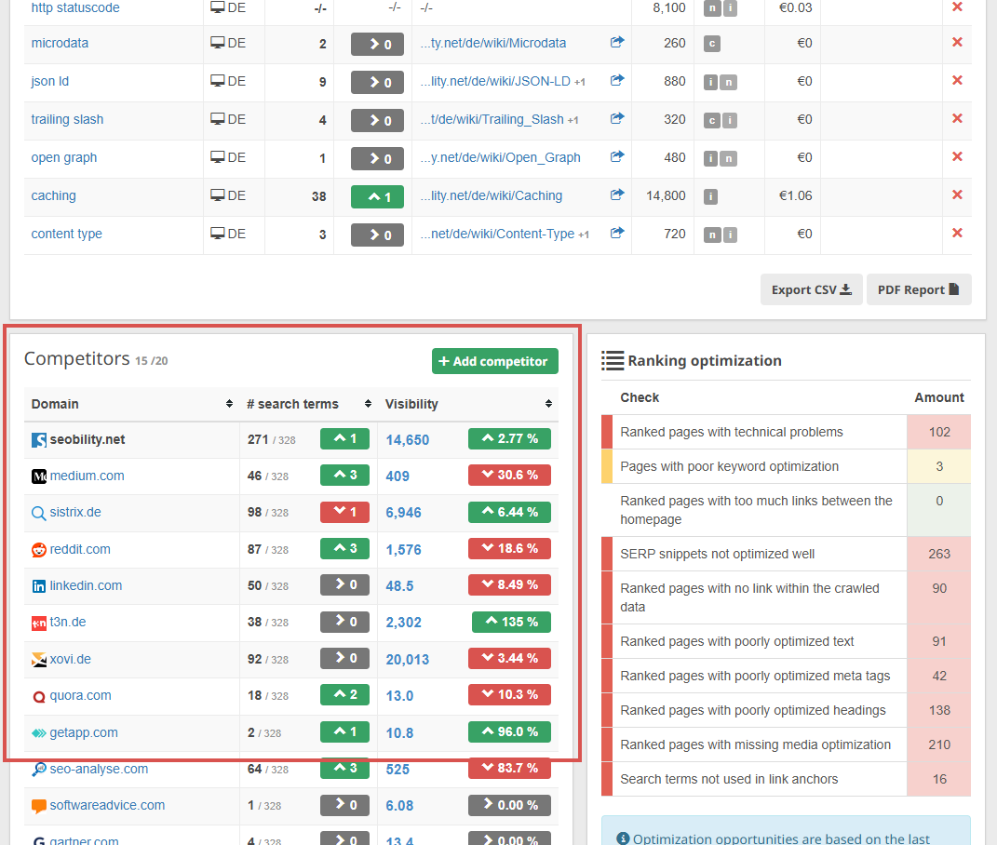997x845 pixels.
Task: Open the microdata keyword link
Action: (60, 43)
